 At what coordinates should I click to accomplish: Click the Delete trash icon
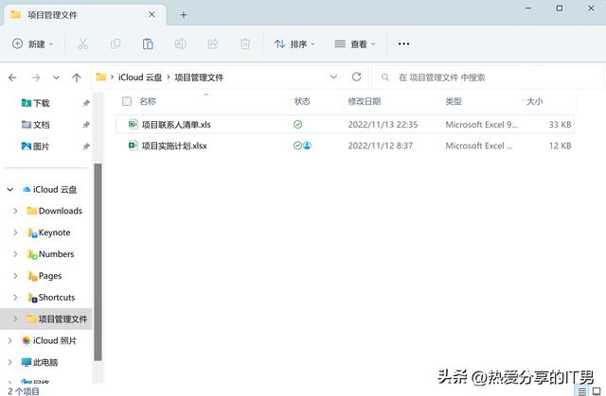tap(245, 44)
